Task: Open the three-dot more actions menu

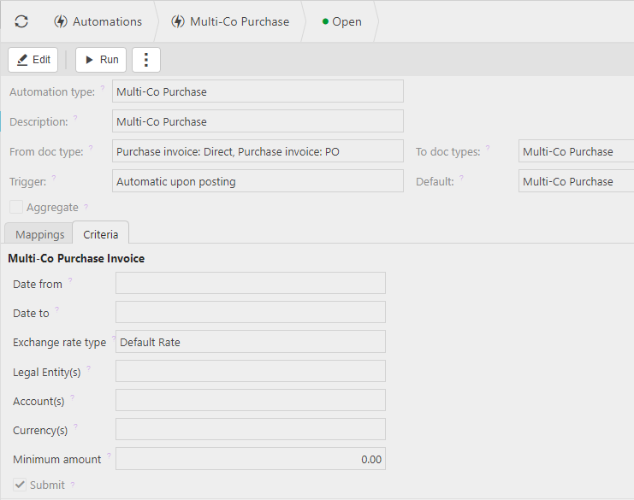Action: tap(145, 60)
